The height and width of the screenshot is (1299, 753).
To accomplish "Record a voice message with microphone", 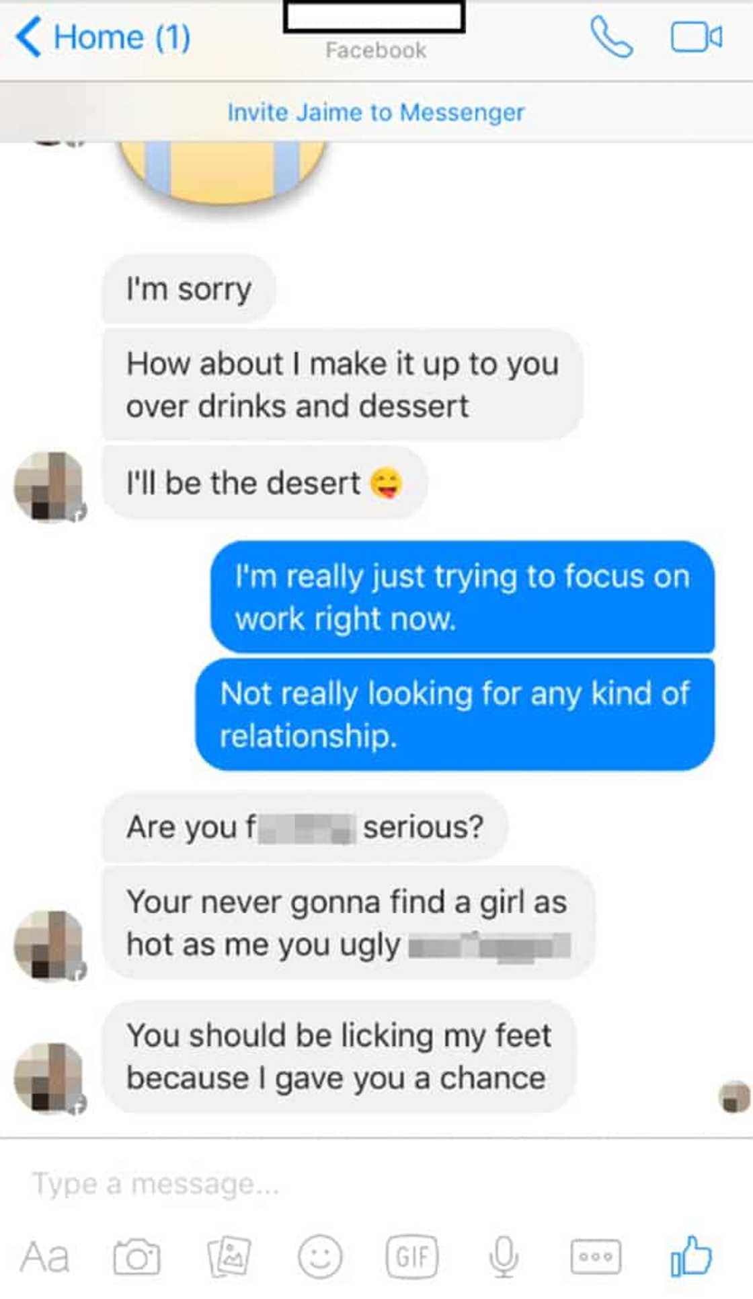I will (x=504, y=1257).
